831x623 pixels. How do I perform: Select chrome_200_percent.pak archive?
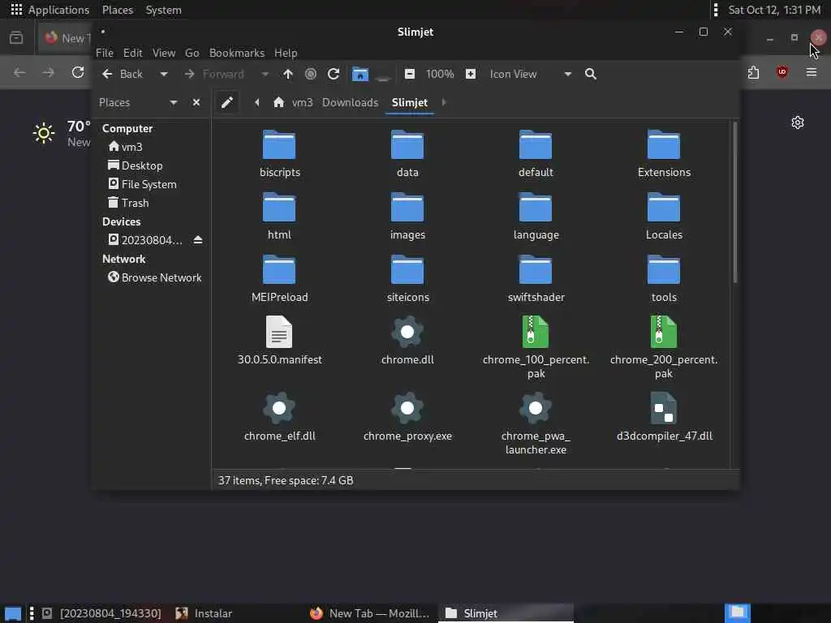(664, 347)
